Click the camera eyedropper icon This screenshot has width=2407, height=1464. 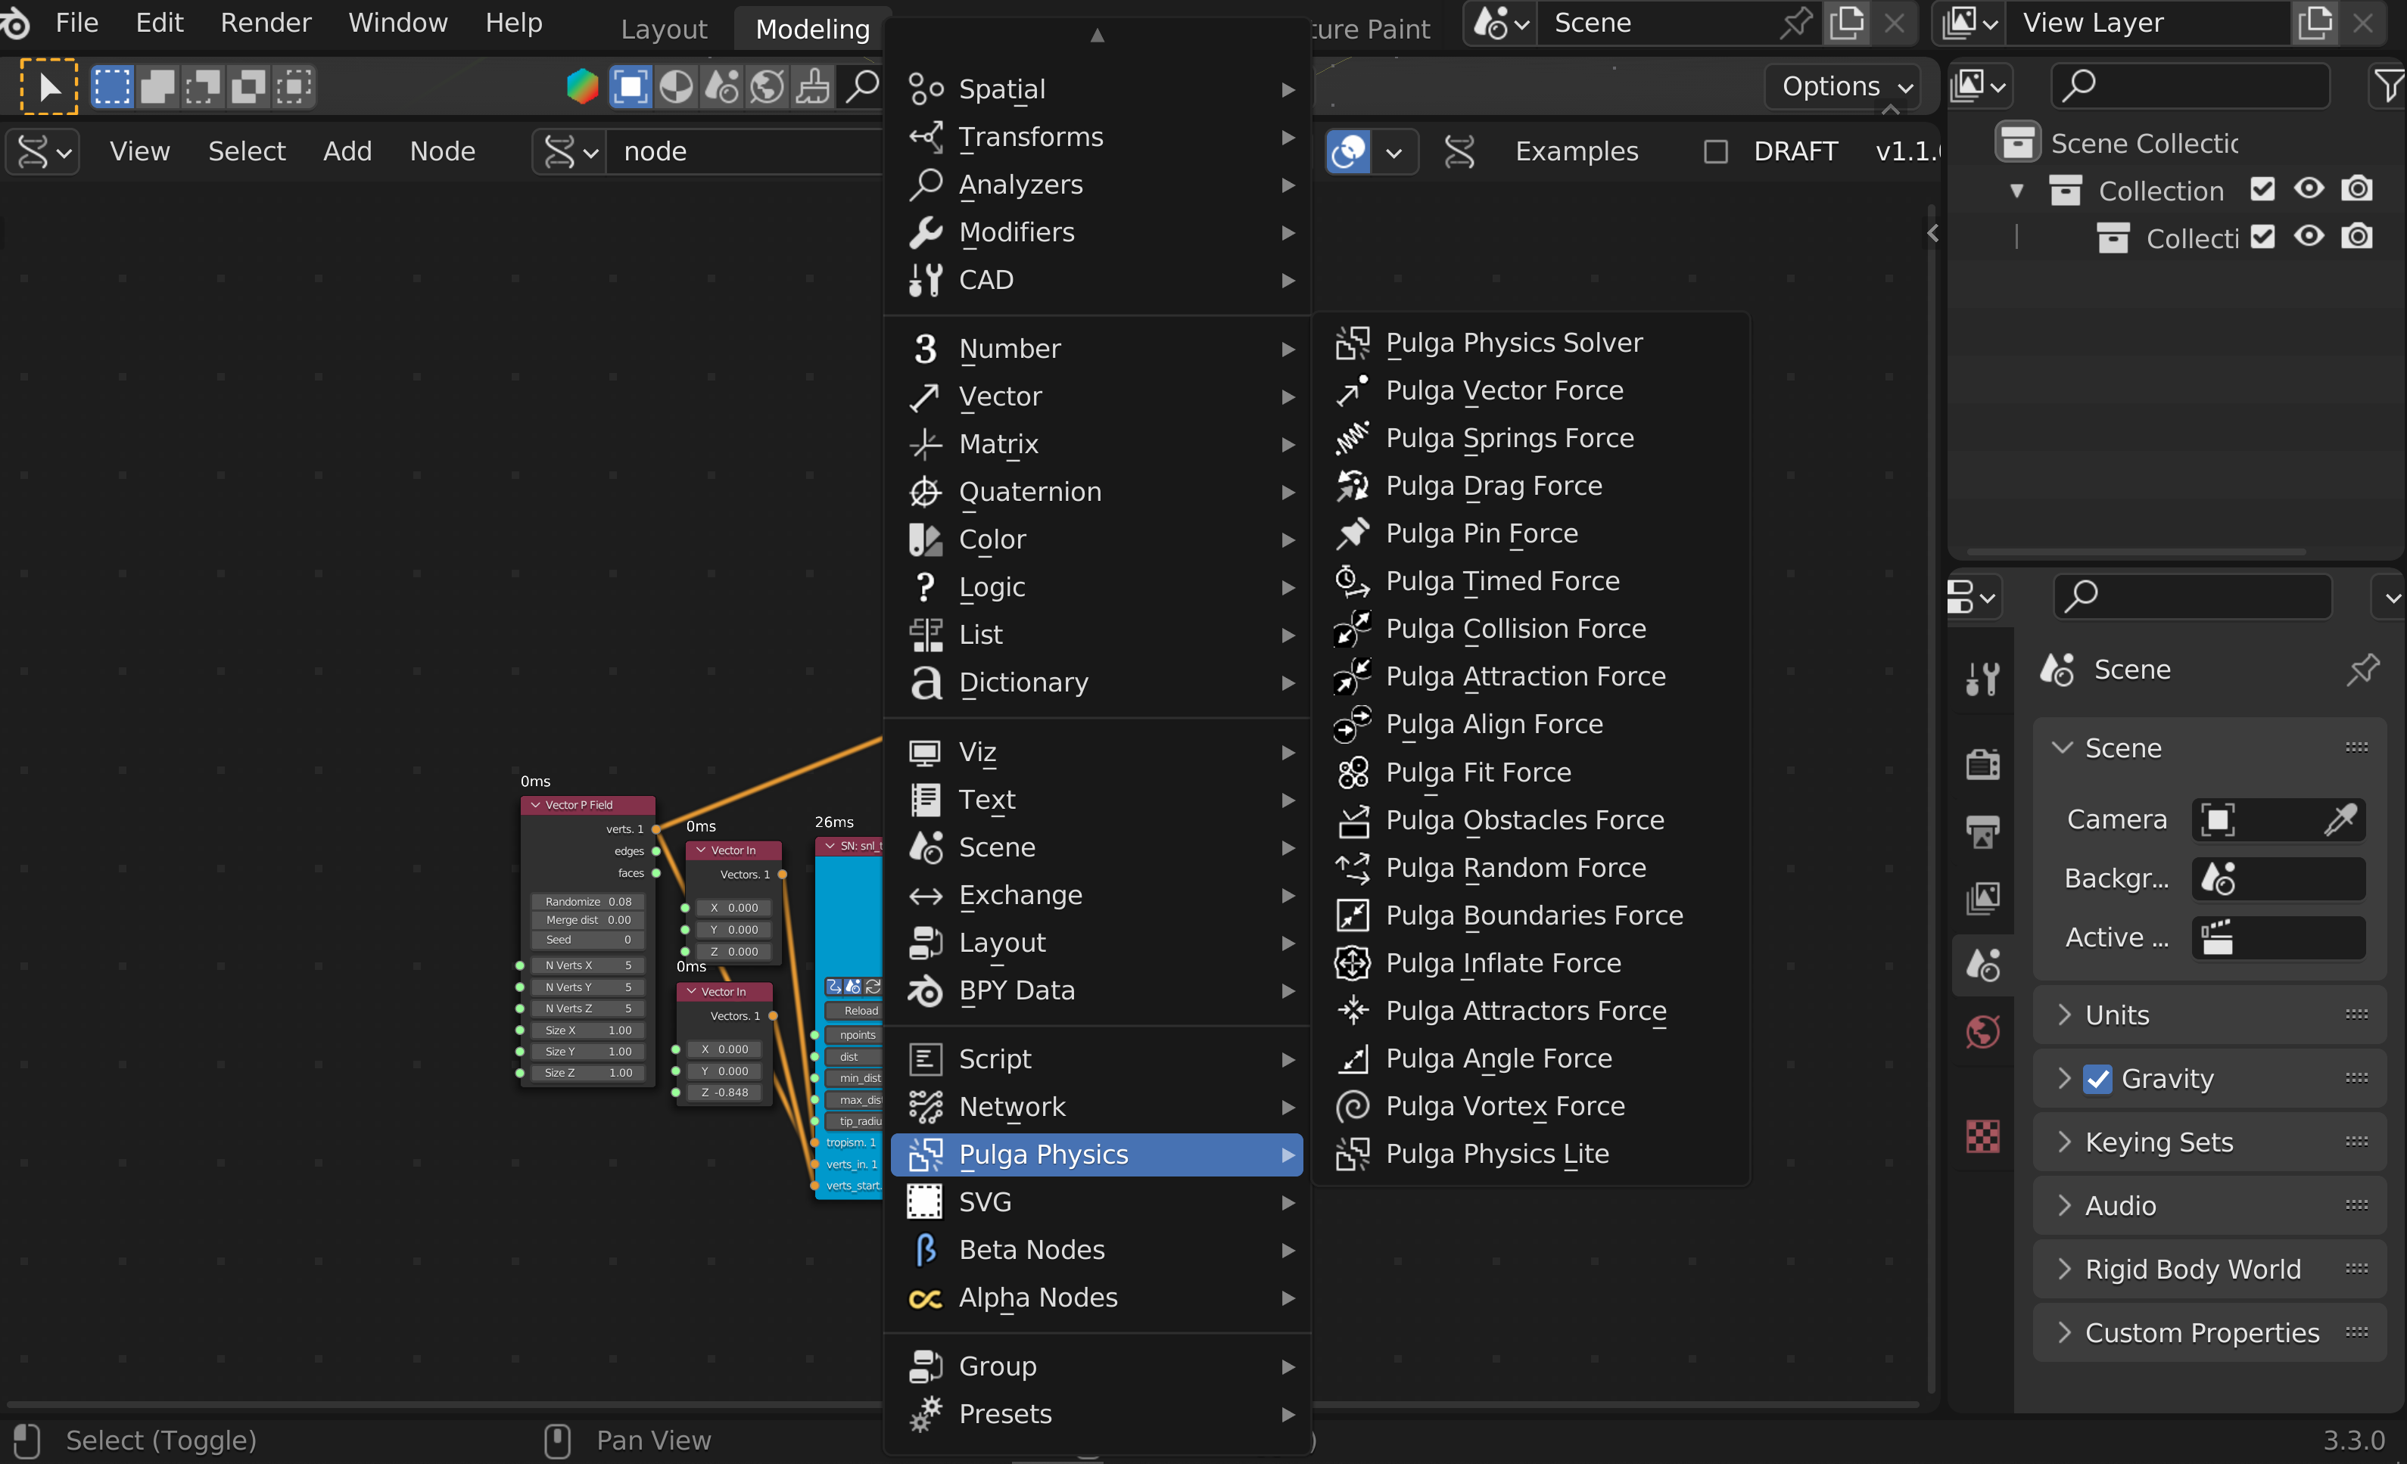(x=2340, y=819)
